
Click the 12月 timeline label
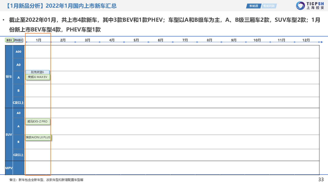[306, 40]
